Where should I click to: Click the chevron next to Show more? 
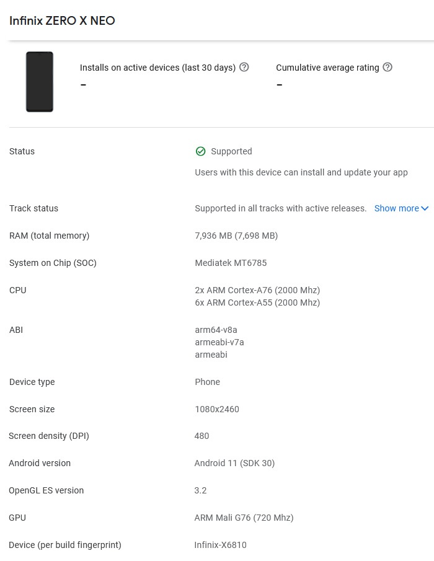(x=425, y=208)
